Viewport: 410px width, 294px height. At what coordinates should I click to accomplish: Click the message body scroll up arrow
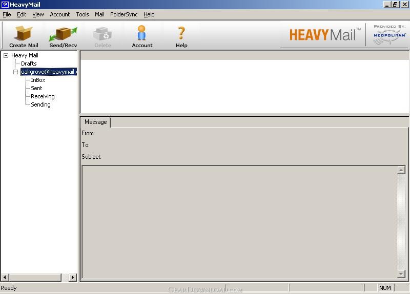click(x=401, y=170)
